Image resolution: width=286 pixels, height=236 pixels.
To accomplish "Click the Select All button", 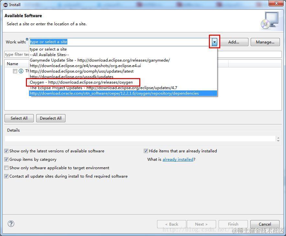I will tap(19, 118).
